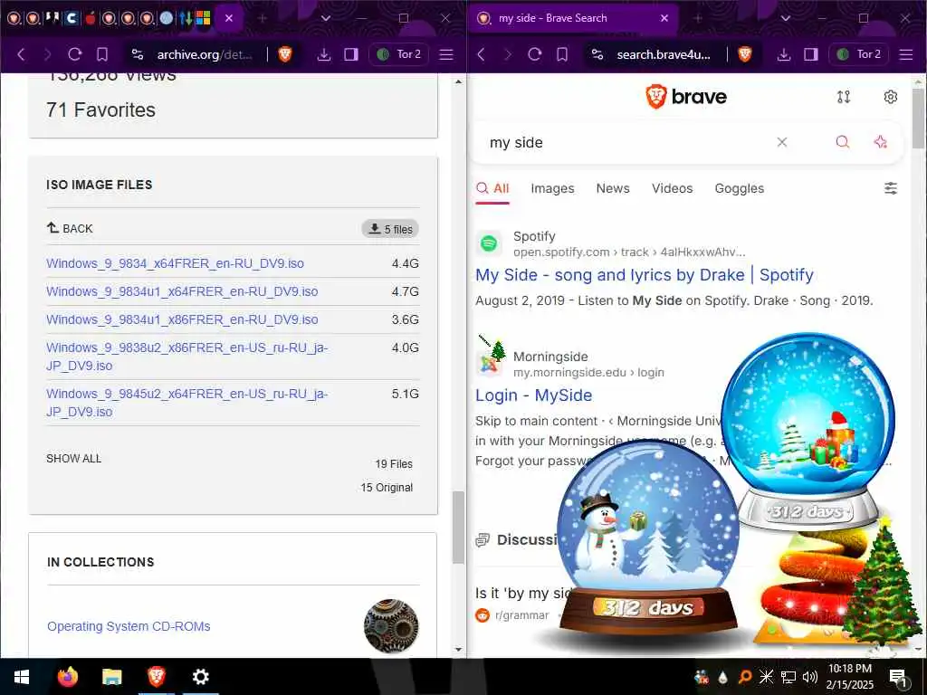The width and height of the screenshot is (927, 695).
Task: Switch to News results
Action: pyautogui.click(x=613, y=188)
